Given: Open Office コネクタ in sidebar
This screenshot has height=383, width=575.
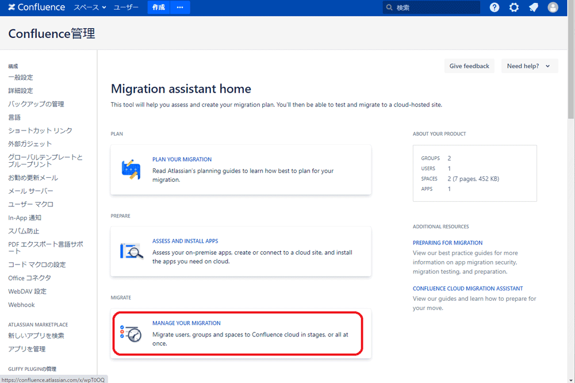Looking at the screenshot, I should (x=29, y=278).
